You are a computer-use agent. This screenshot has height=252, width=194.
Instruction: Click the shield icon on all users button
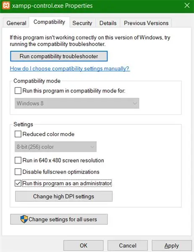pyautogui.click(x=24, y=219)
